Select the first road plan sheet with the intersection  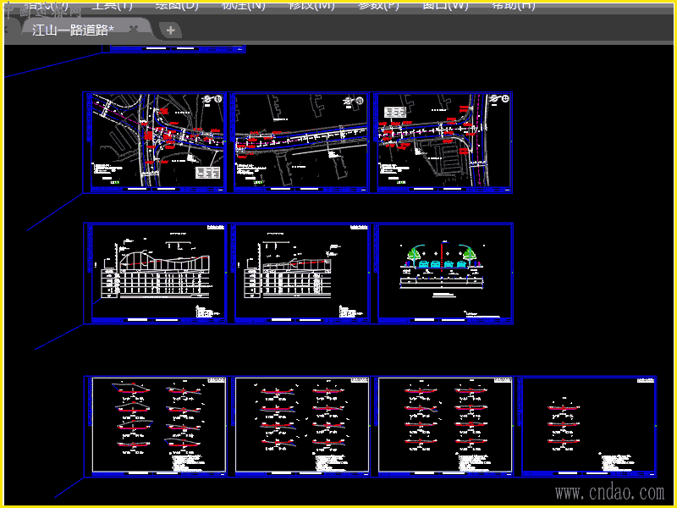[x=155, y=142]
